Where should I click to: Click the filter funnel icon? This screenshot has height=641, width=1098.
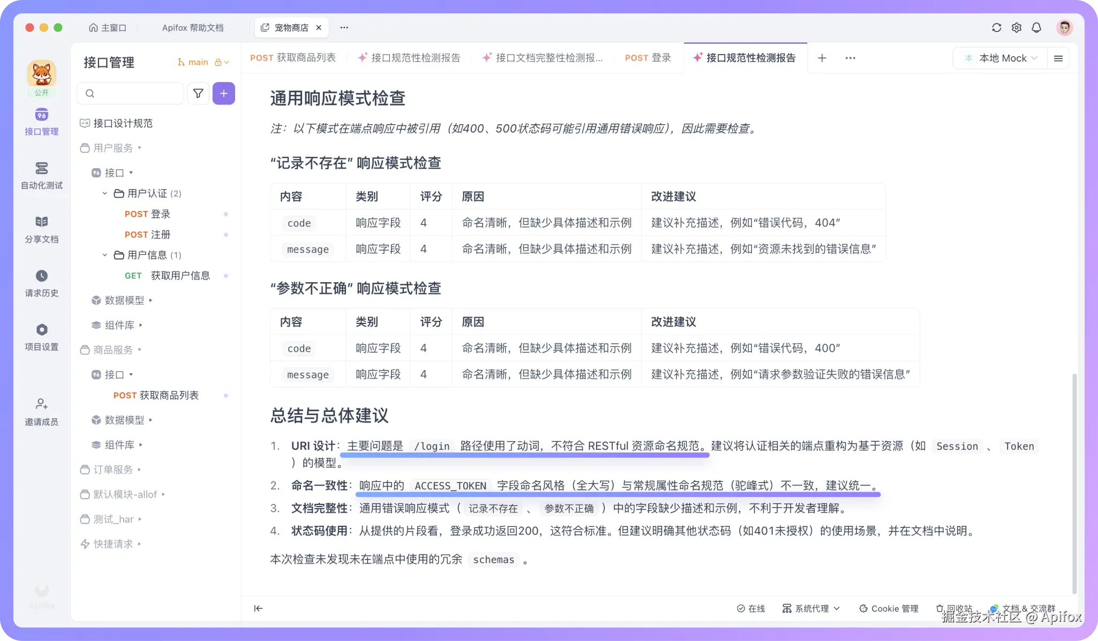[x=198, y=94]
